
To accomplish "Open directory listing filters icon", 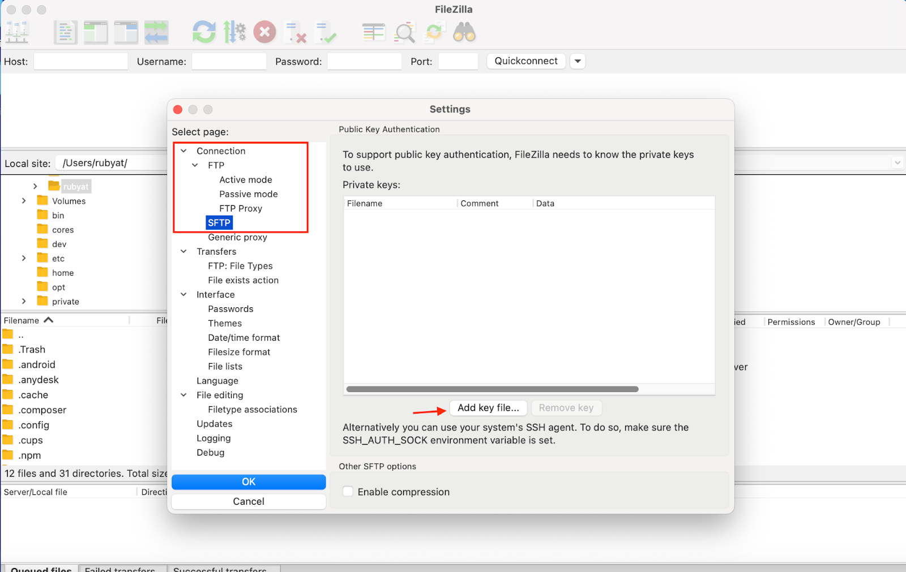I will [x=374, y=32].
